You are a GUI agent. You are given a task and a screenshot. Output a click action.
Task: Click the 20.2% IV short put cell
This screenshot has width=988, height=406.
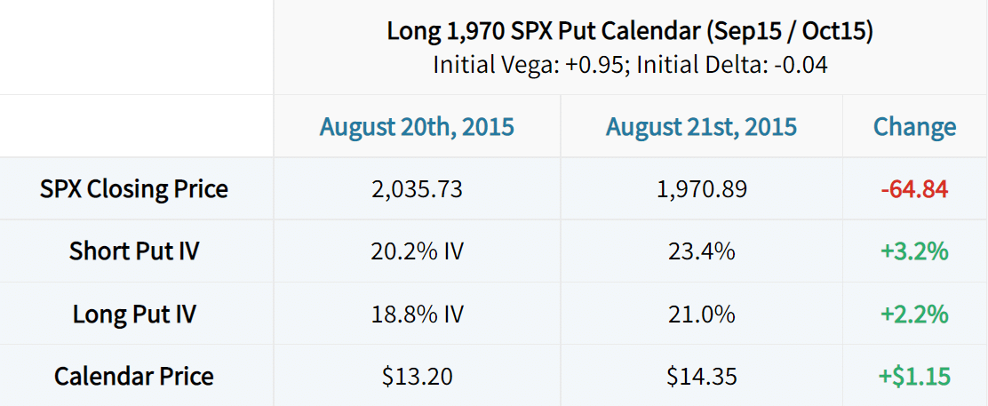417,251
